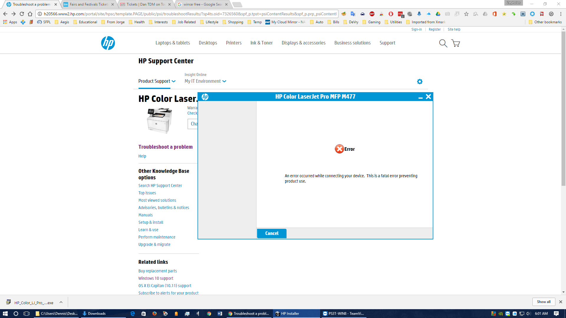Open download options arrow for HP_Color_LJ_Pro exe

[x=61, y=302]
